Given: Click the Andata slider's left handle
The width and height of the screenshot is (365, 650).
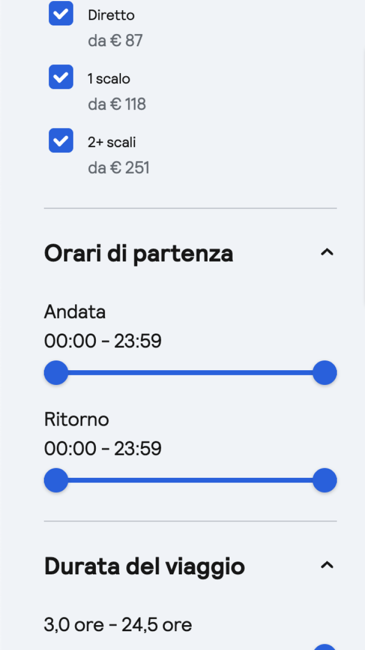Looking at the screenshot, I should (56, 373).
